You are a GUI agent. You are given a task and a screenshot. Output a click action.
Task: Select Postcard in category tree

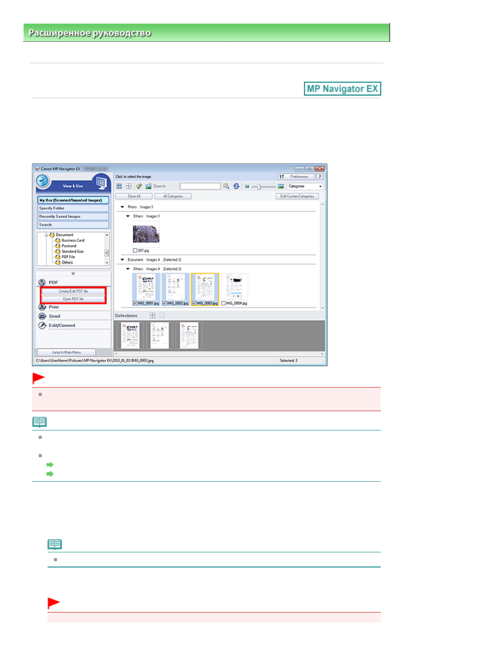pos(69,246)
